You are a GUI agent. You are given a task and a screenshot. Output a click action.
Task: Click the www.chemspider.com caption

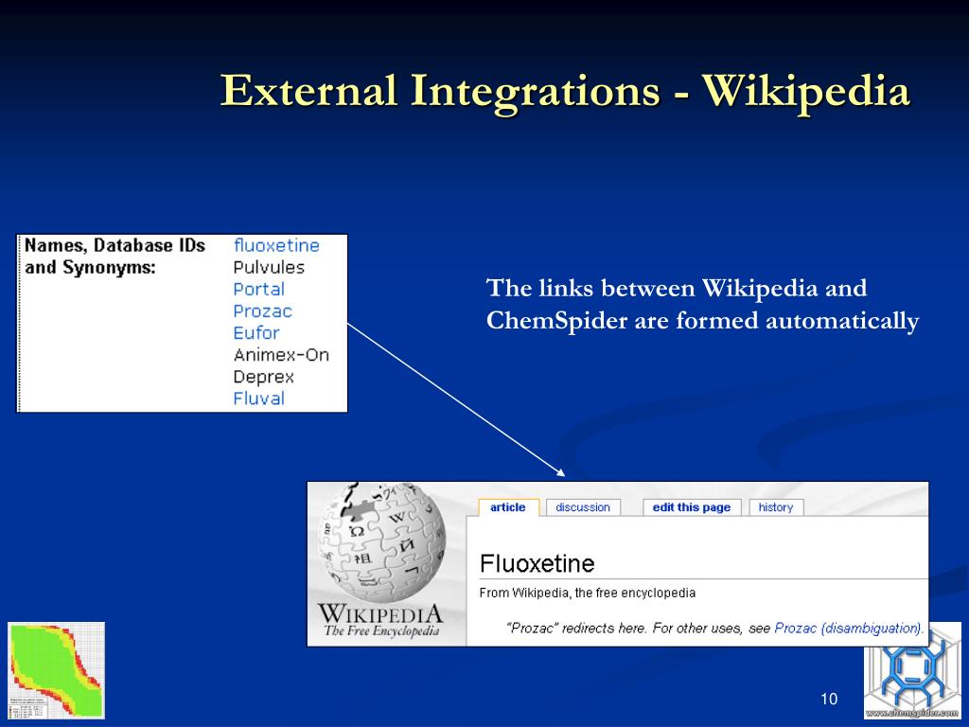click(x=912, y=713)
